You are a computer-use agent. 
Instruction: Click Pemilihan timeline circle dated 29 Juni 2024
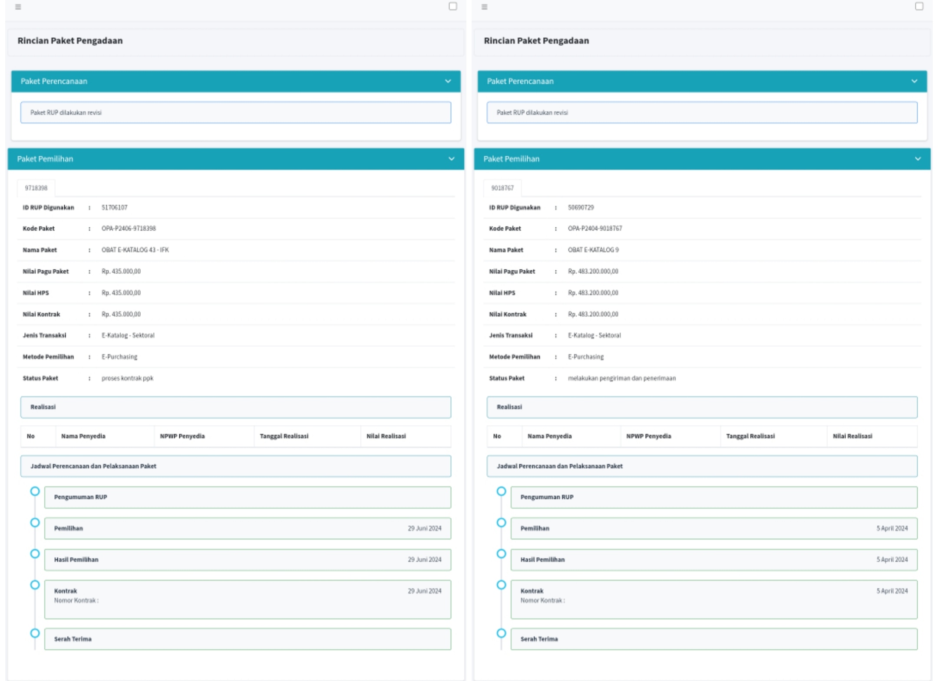coord(35,522)
